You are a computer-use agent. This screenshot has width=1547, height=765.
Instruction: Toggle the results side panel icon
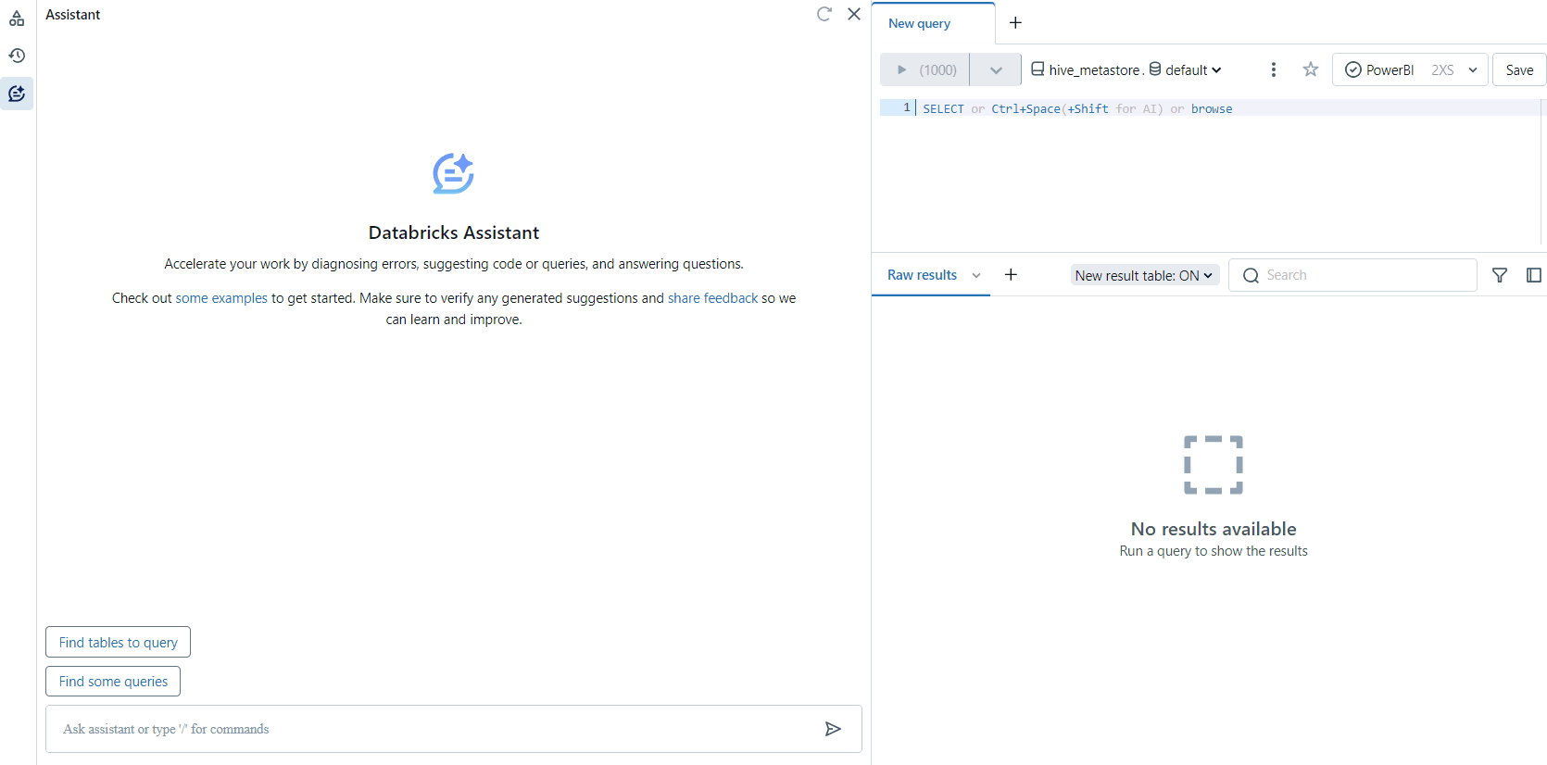[x=1533, y=275]
